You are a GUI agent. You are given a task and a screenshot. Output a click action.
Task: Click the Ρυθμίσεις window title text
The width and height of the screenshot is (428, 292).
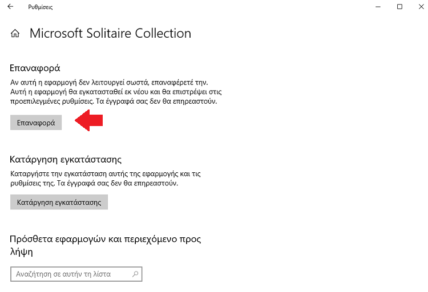point(41,7)
